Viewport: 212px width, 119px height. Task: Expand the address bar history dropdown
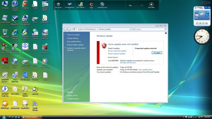click(x=130, y=29)
